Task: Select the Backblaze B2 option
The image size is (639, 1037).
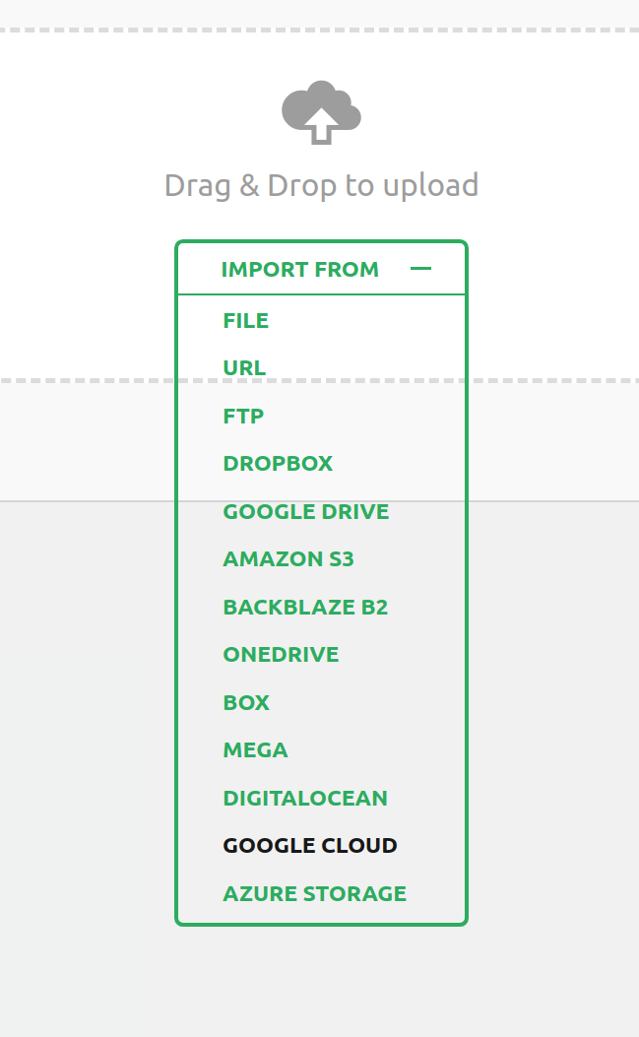Action: pos(305,608)
